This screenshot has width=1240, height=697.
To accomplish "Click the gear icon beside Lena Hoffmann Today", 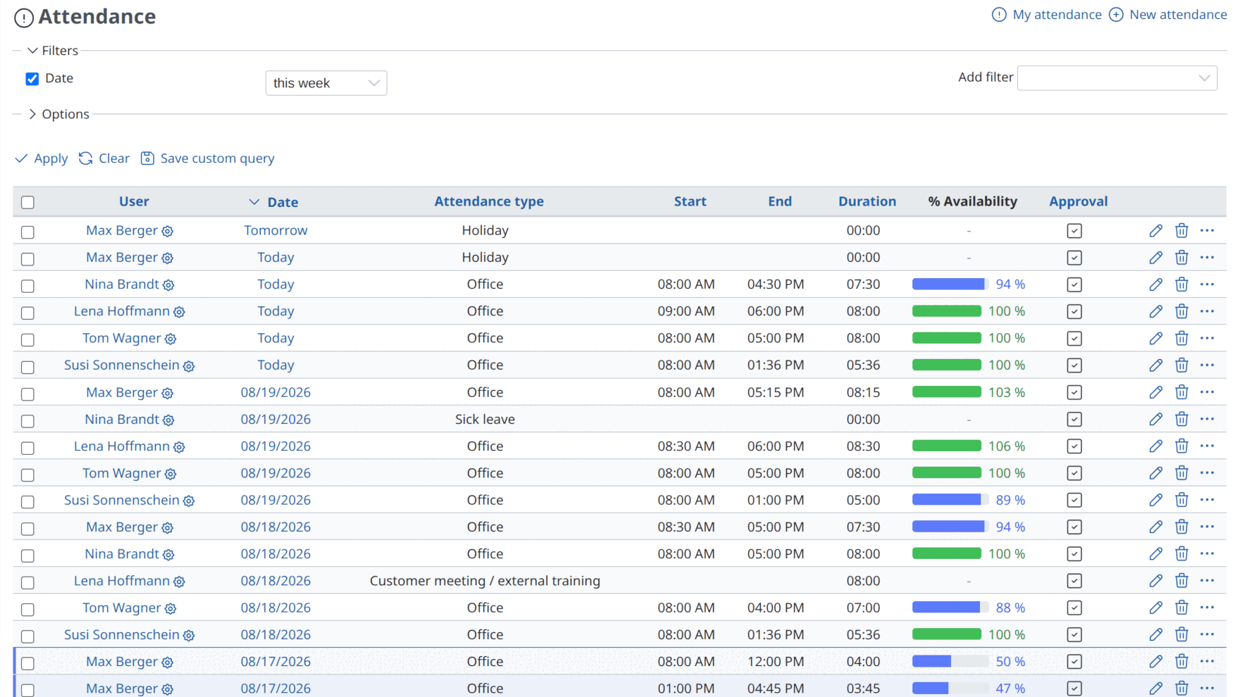I will 179,312.
